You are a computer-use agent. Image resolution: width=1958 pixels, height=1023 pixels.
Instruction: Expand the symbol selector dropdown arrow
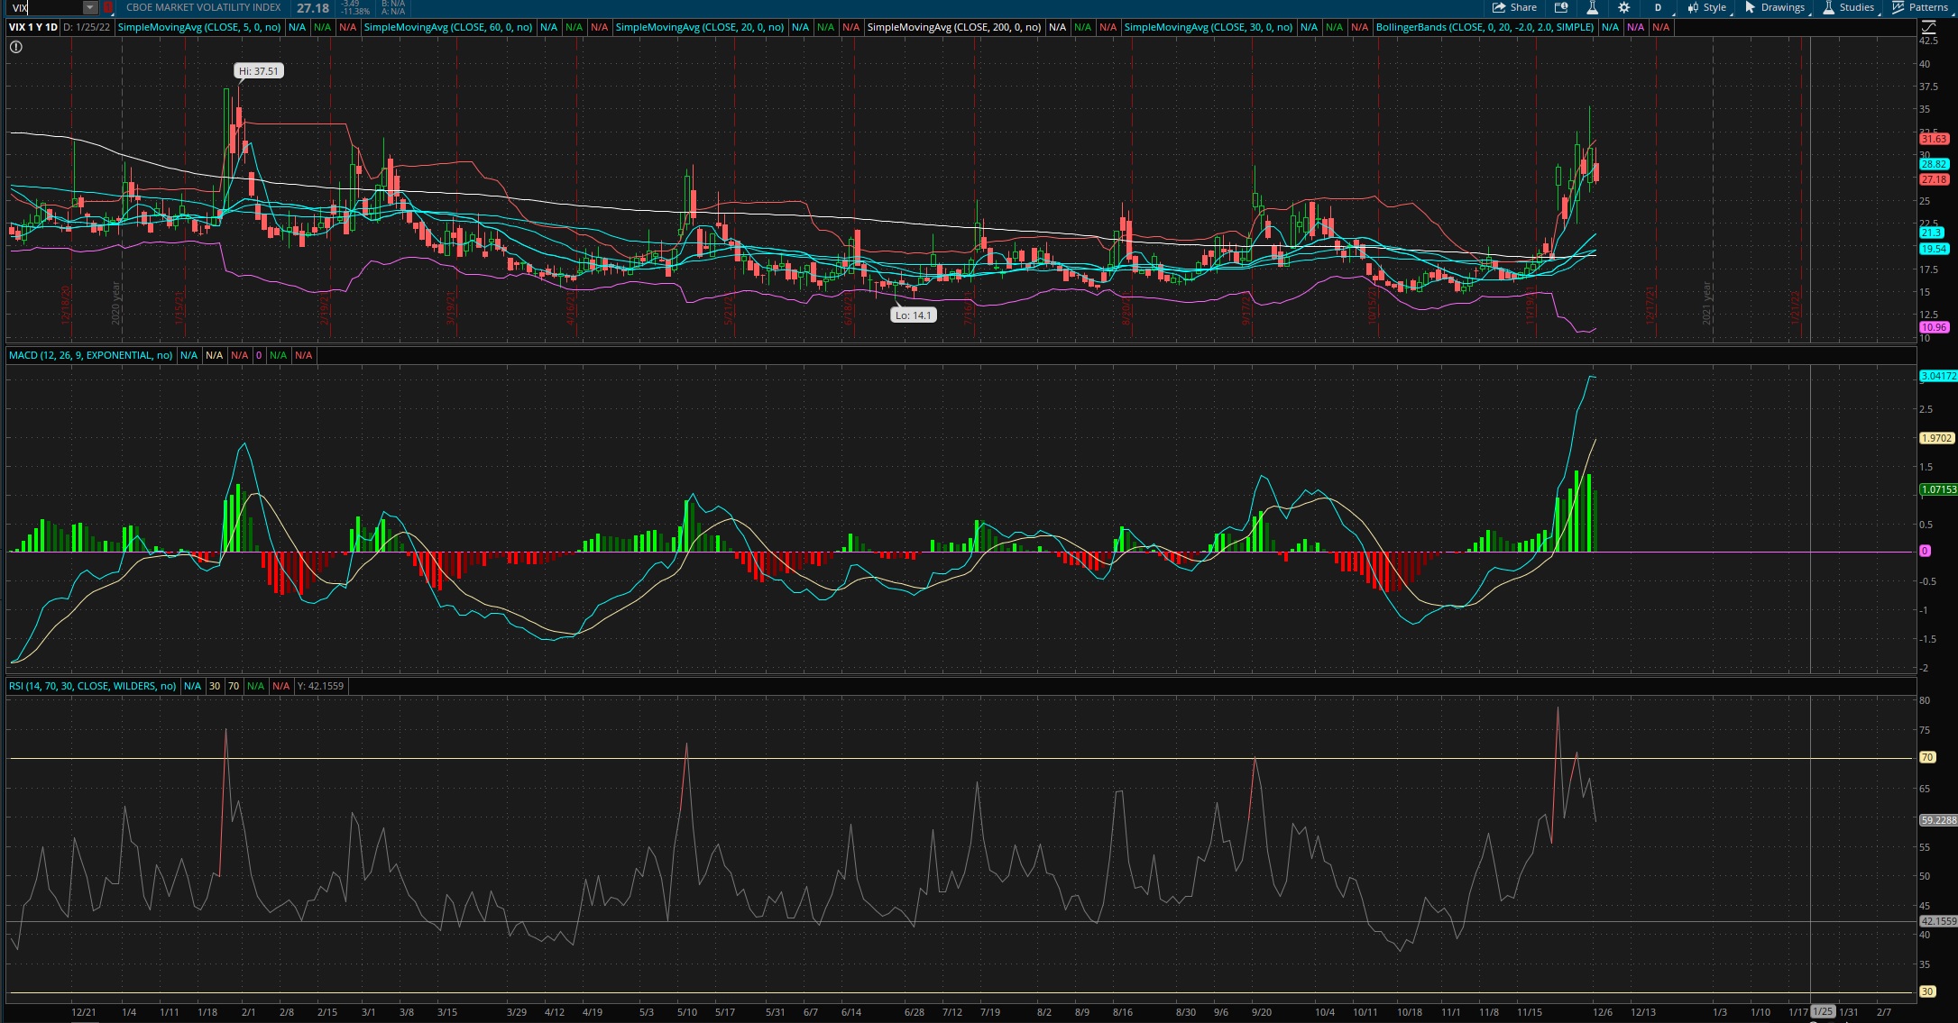90,7
